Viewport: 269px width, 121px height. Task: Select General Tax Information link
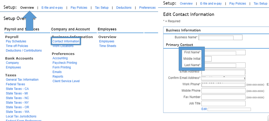coord(22,79)
